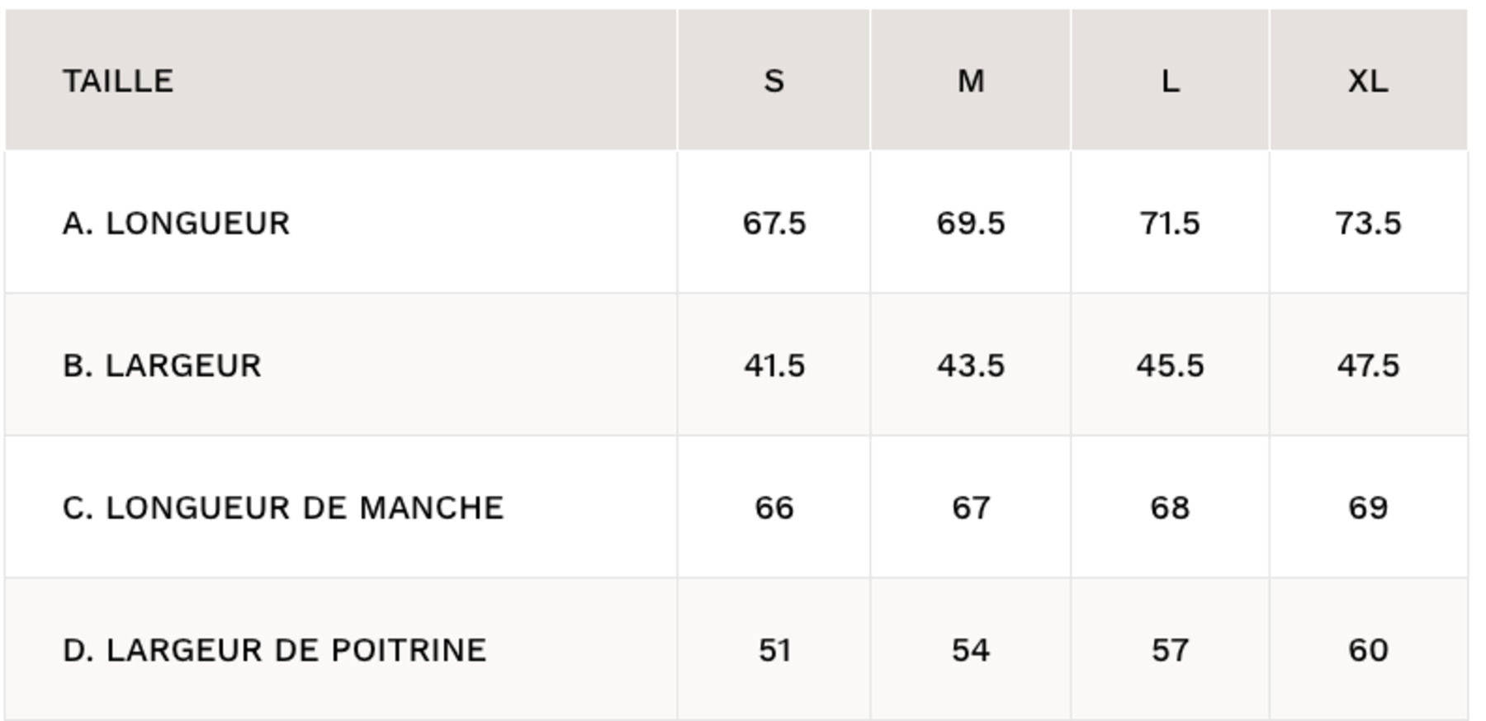Click chest width value 54
Screen dimensions: 1486x721
pyautogui.click(x=971, y=650)
